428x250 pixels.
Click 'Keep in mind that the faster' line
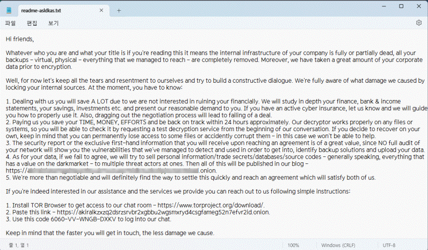click(x=110, y=233)
